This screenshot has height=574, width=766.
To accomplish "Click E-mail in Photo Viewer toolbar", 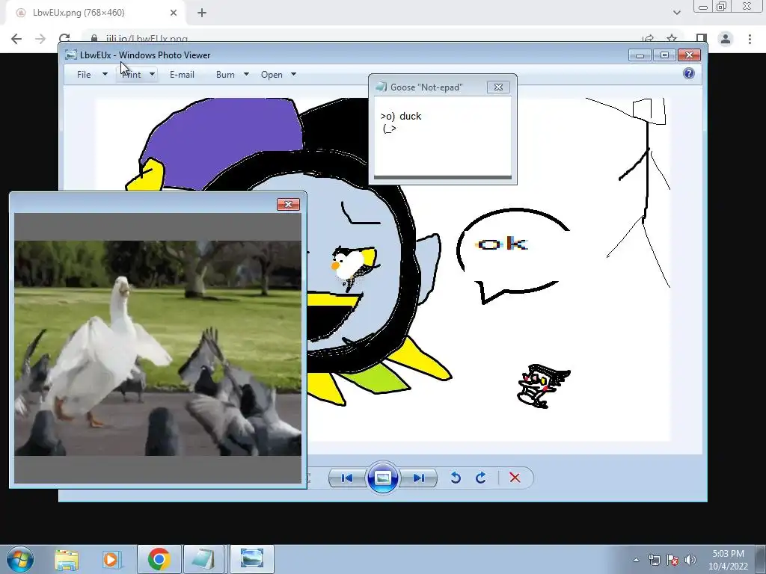I will pos(182,75).
